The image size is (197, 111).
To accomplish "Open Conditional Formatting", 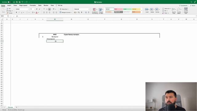I will pos(95,11).
